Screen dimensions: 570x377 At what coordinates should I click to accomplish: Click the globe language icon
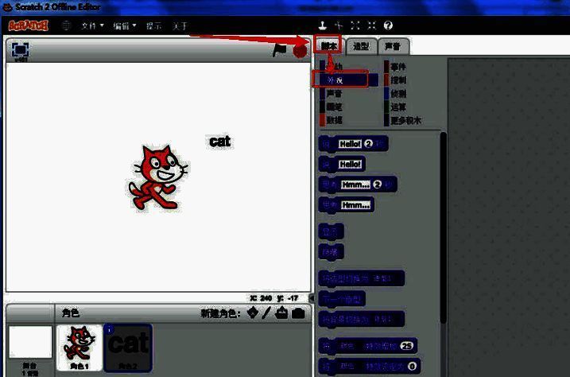coord(65,25)
